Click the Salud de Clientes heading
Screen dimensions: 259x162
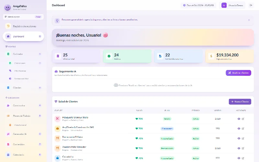(68, 101)
